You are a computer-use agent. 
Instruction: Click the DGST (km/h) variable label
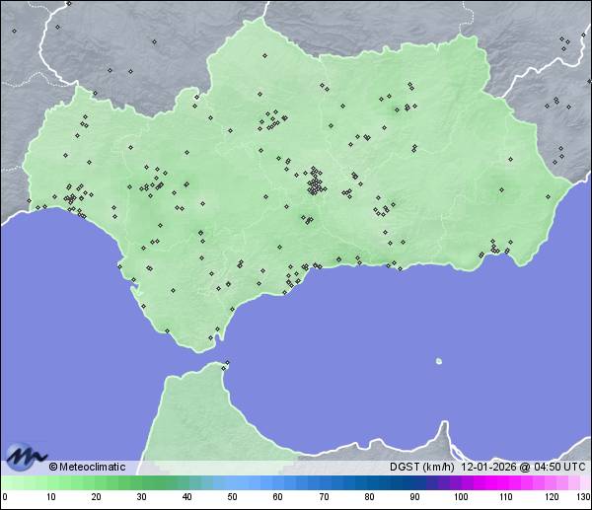tap(424, 467)
